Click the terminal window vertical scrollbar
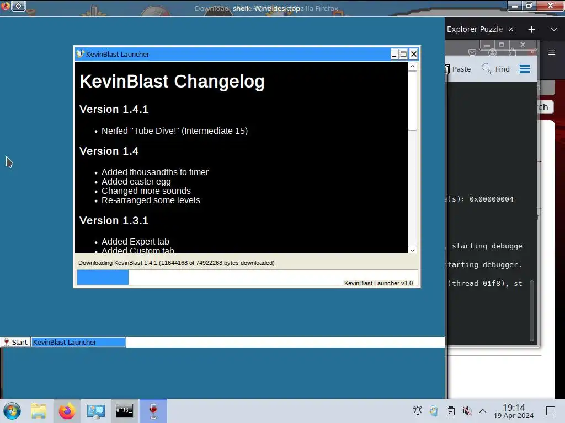This screenshot has height=423, width=565. tap(532, 311)
